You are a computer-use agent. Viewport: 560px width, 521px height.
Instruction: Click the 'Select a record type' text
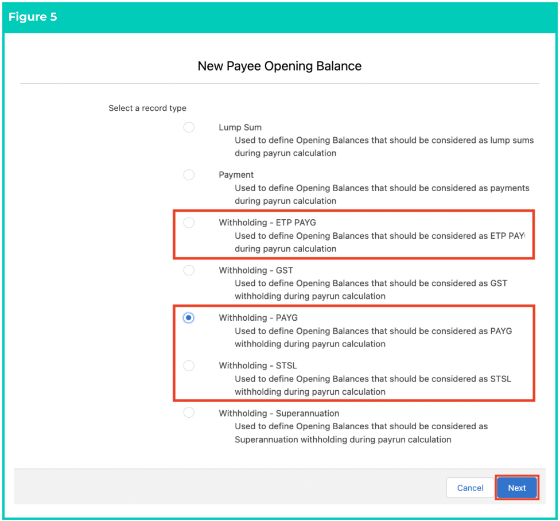(x=147, y=108)
